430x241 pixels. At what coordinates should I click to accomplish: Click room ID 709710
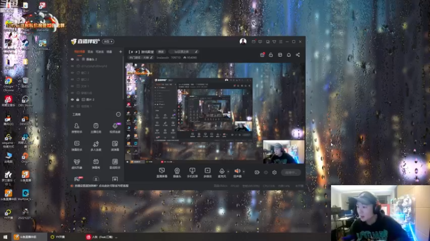tap(176, 58)
